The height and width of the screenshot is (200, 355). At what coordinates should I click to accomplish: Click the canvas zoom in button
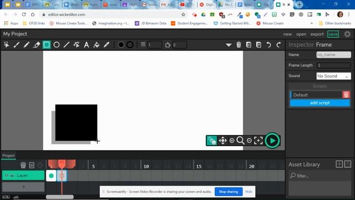pyautogui.click(x=232, y=141)
